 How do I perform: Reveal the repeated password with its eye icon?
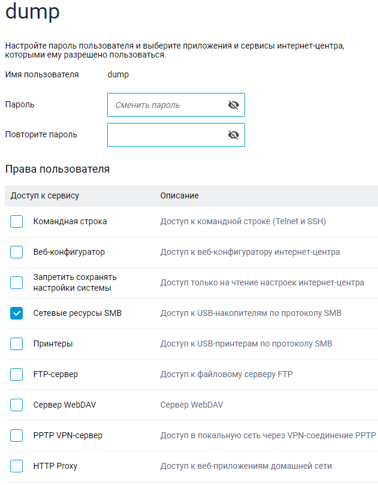[234, 134]
